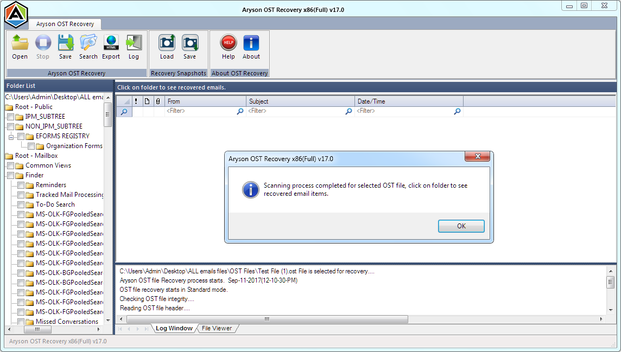Click the filter row magnifier icon
621x352 pixels.
pos(124,112)
